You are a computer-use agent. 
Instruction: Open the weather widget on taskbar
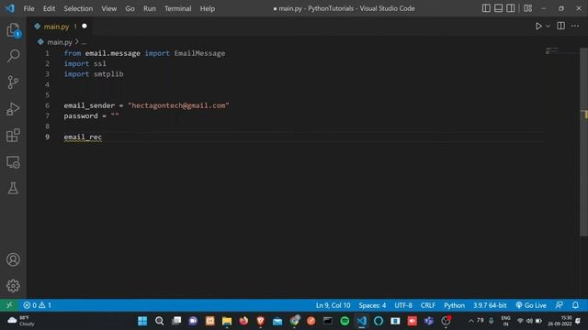pyautogui.click(x=21, y=321)
